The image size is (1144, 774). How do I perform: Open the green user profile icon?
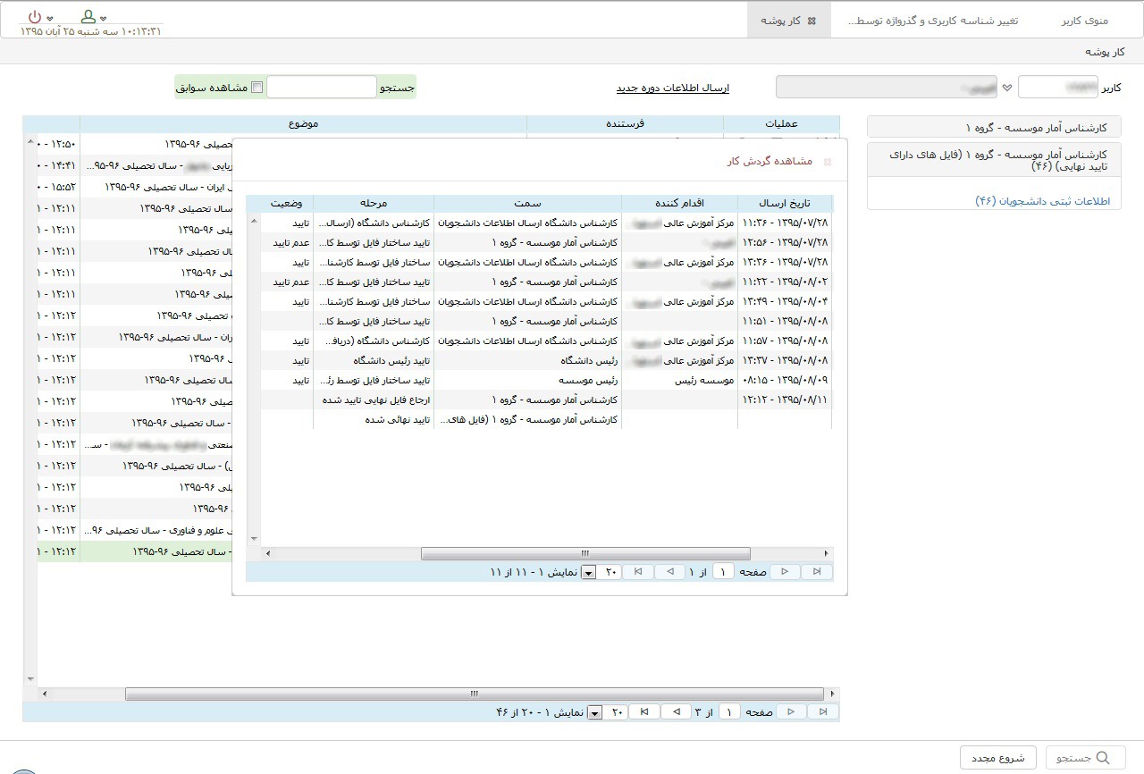88,17
